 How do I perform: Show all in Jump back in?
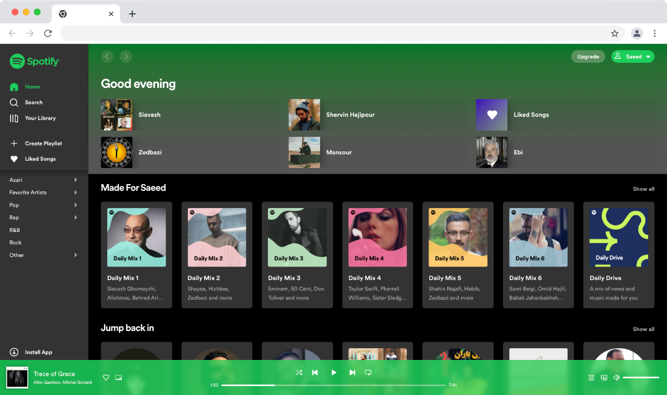coord(644,329)
